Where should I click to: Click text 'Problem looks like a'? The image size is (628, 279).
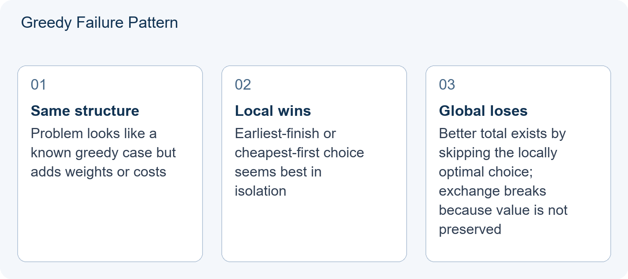click(94, 133)
